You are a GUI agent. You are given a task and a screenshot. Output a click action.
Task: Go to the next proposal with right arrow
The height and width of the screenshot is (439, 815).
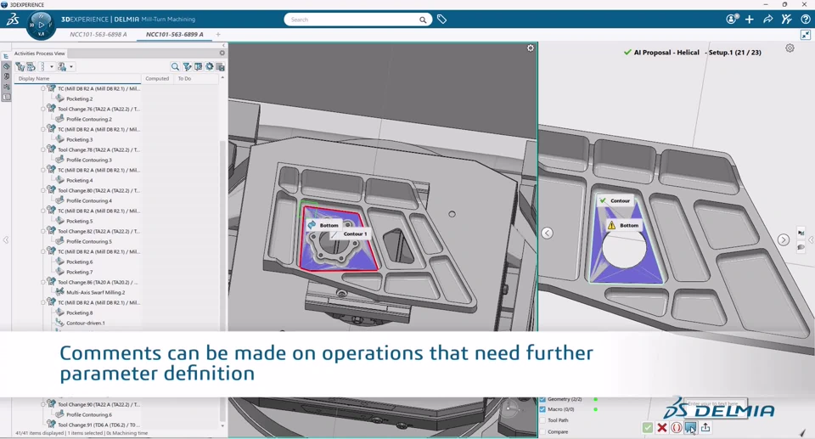[784, 239]
